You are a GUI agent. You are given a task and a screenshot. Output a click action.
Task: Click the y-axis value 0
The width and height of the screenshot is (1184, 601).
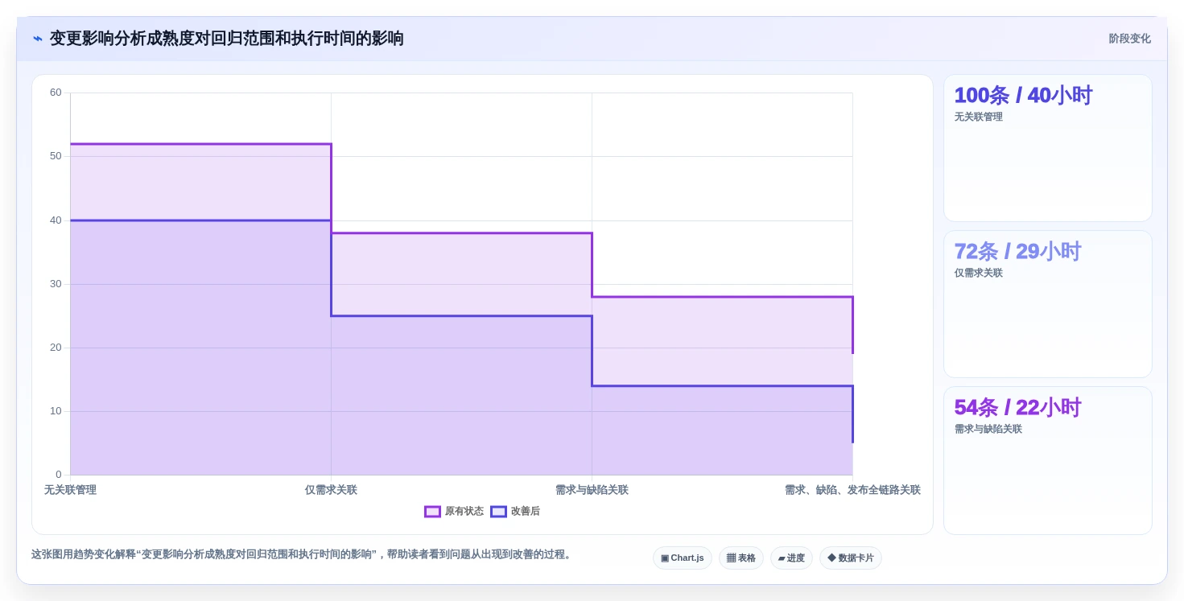59,475
